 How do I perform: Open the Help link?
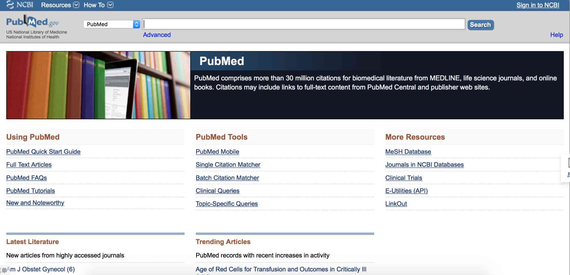tap(557, 35)
